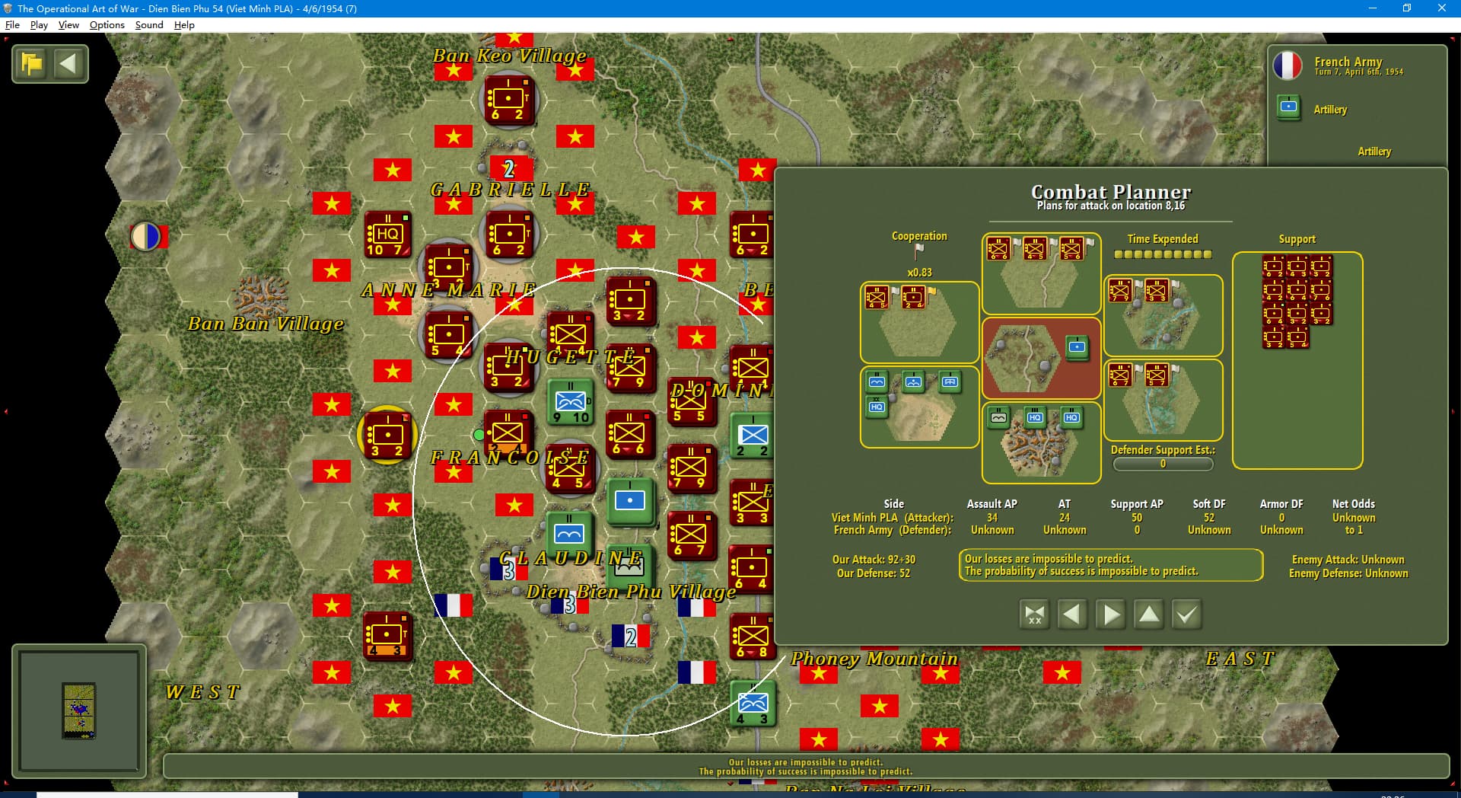This screenshot has height=798, width=1461.
Task: Click French flag numbered 2 on map
Action: (x=631, y=637)
